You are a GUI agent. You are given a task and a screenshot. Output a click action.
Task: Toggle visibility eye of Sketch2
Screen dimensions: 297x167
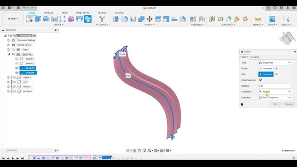click(17, 64)
